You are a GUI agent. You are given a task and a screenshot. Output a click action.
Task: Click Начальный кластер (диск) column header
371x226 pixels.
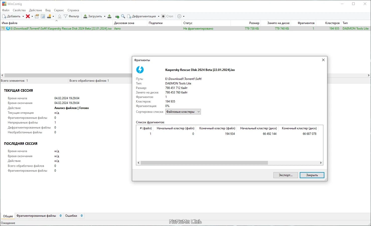(x=258, y=128)
